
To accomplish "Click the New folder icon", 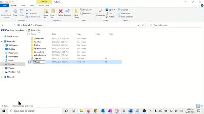I will coord(76,11).
